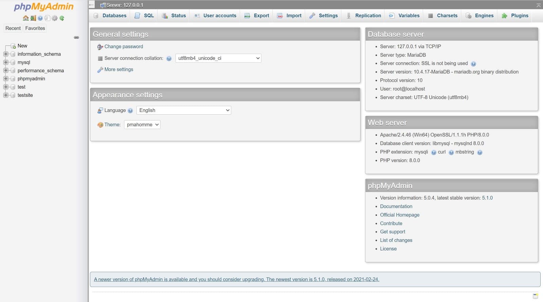
Task: Click the Home icon in sidebar
Action: tap(26, 18)
